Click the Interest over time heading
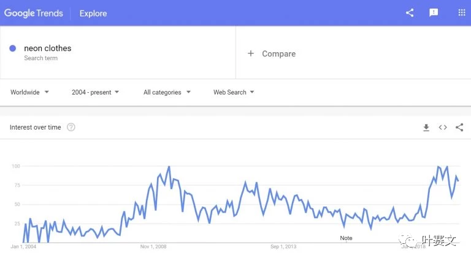The image size is (471, 261). click(x=36, y=127)
